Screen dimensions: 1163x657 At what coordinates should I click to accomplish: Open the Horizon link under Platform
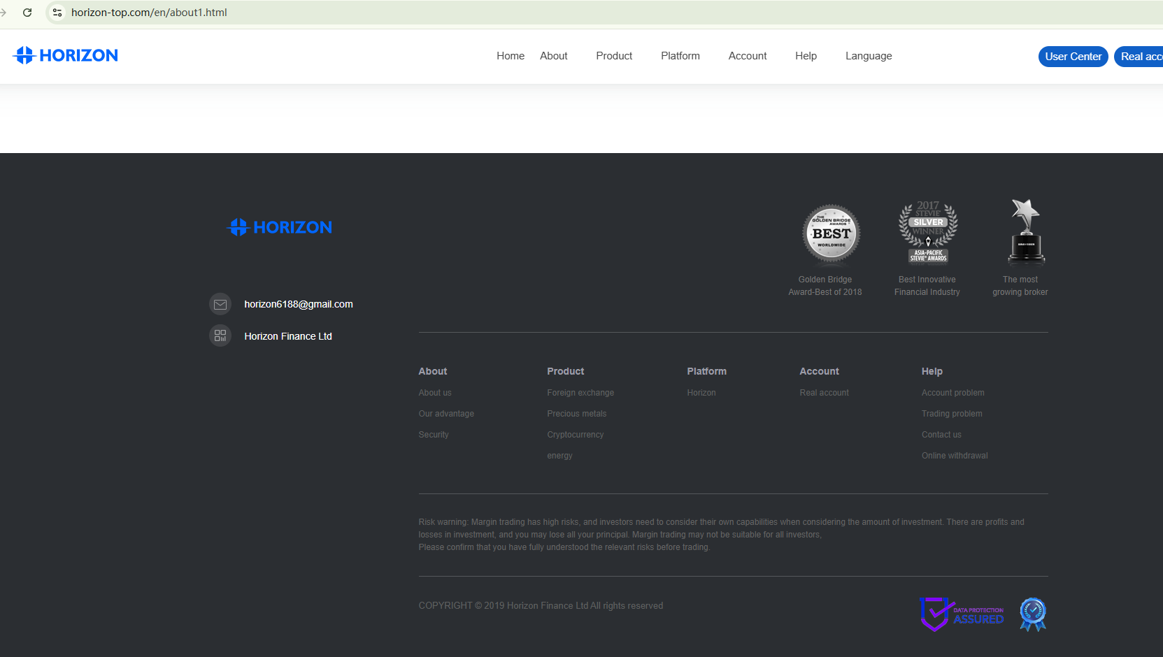pyautogui.click(x=701, y=393)
